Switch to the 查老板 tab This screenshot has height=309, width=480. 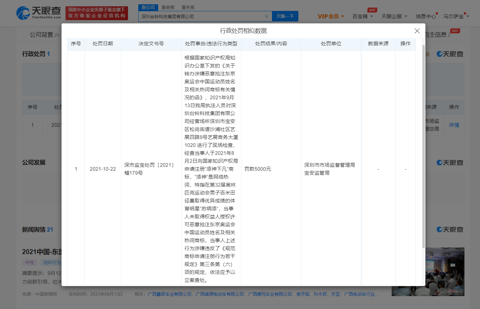click(x=168, y=7)
